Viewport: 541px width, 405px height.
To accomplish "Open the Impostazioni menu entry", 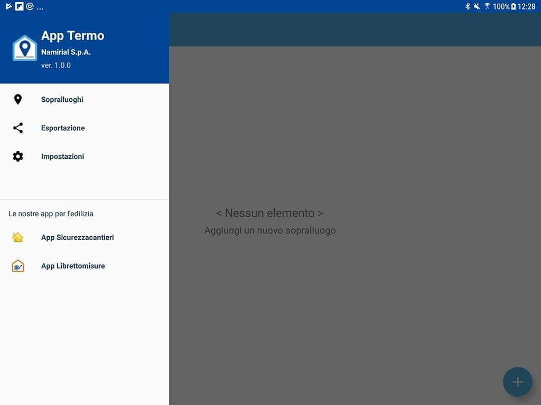I will (63, 156).
